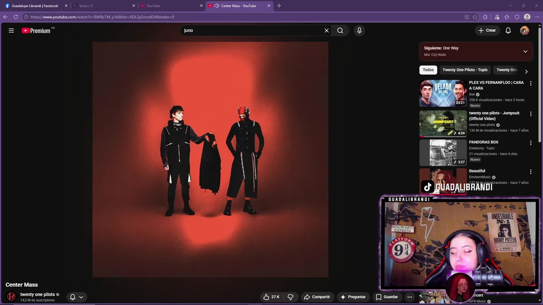Open the PANDORAS BOX video thumbnail
The width and height of the screenshot is (543, 305).
coord(443,152)
